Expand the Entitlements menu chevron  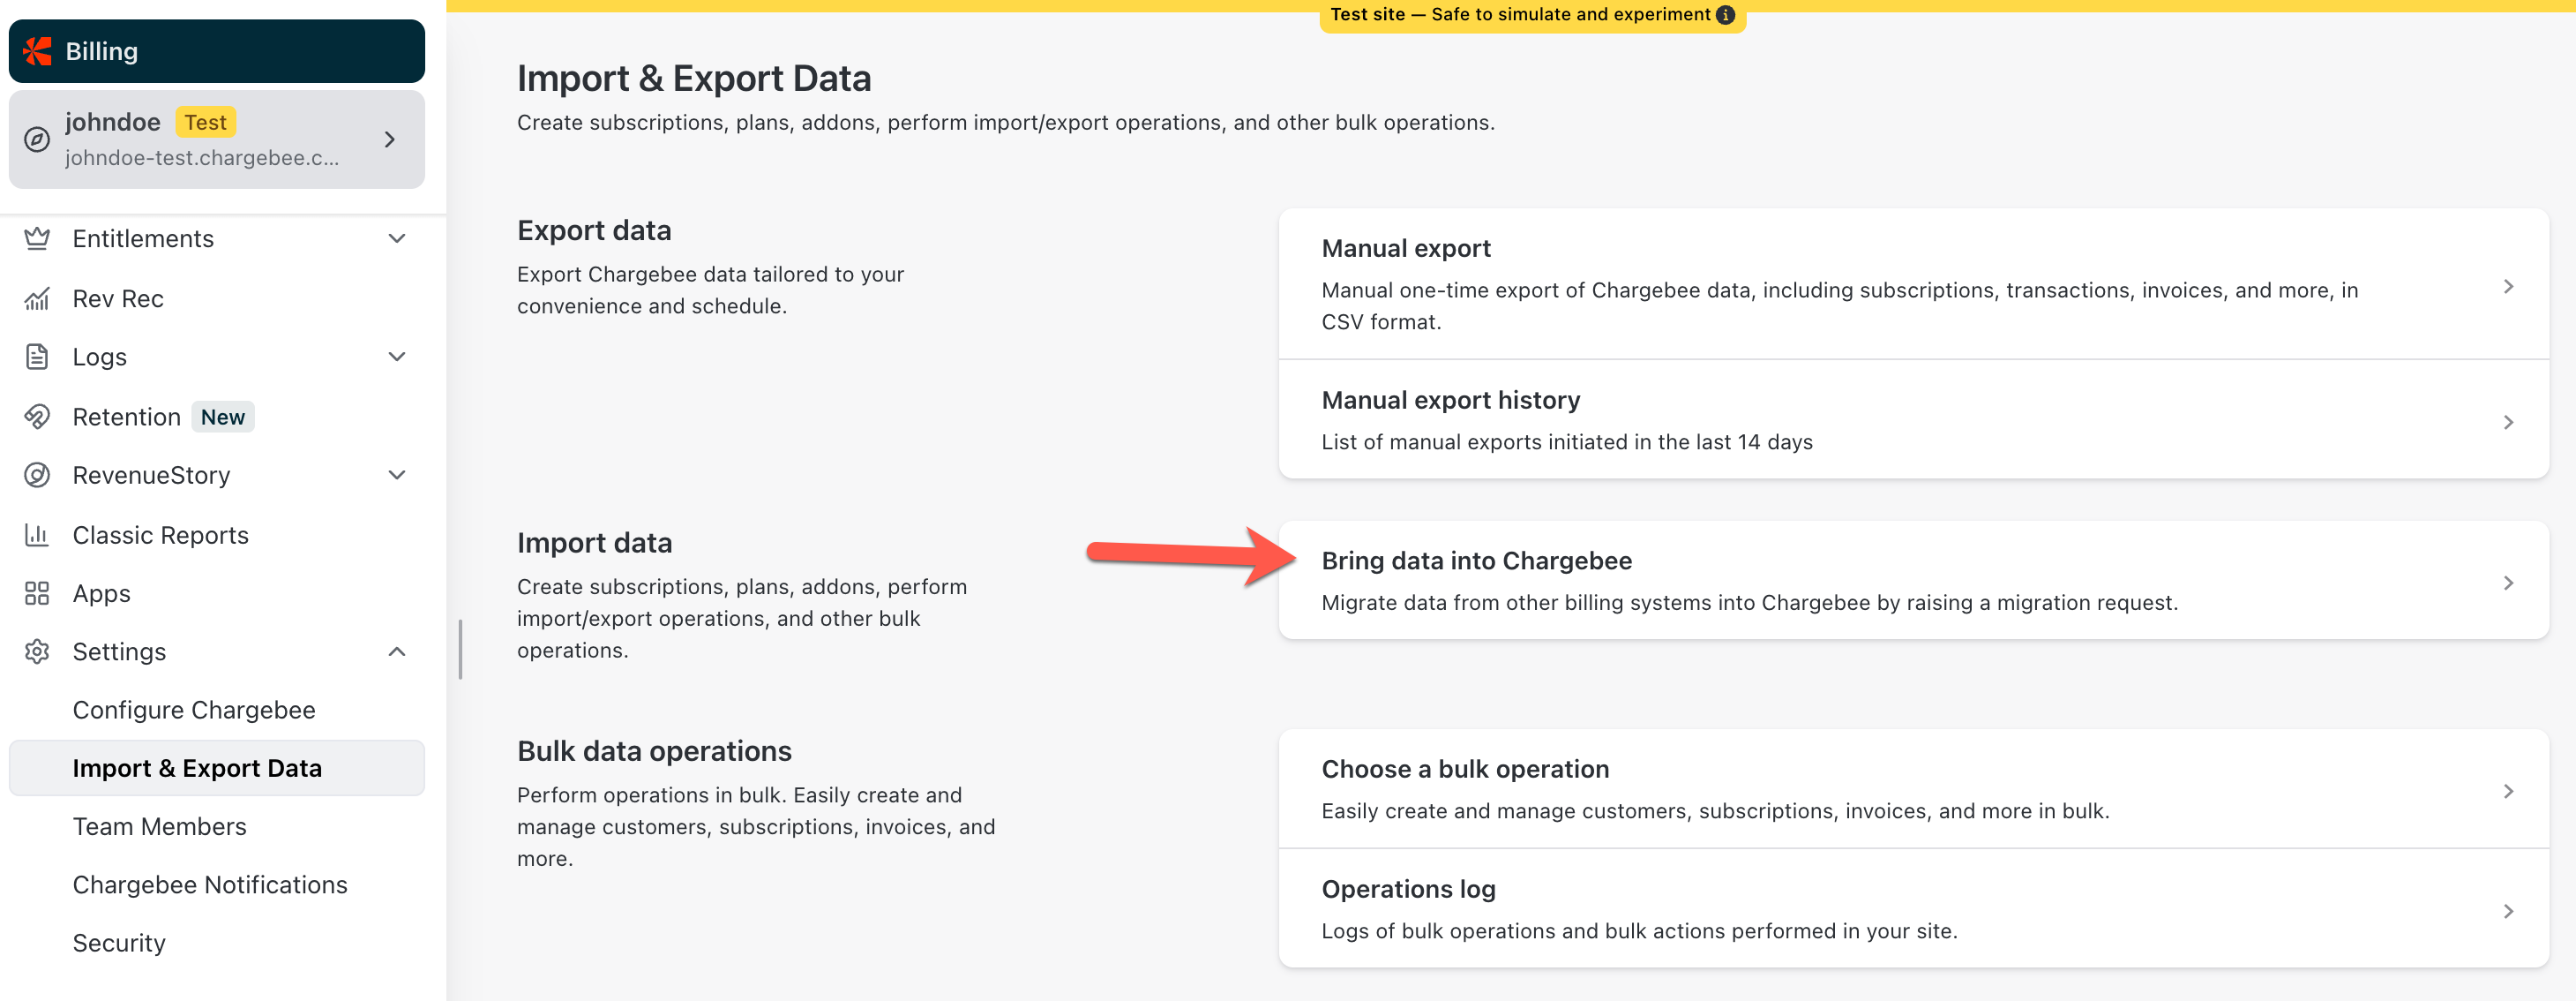397,238
